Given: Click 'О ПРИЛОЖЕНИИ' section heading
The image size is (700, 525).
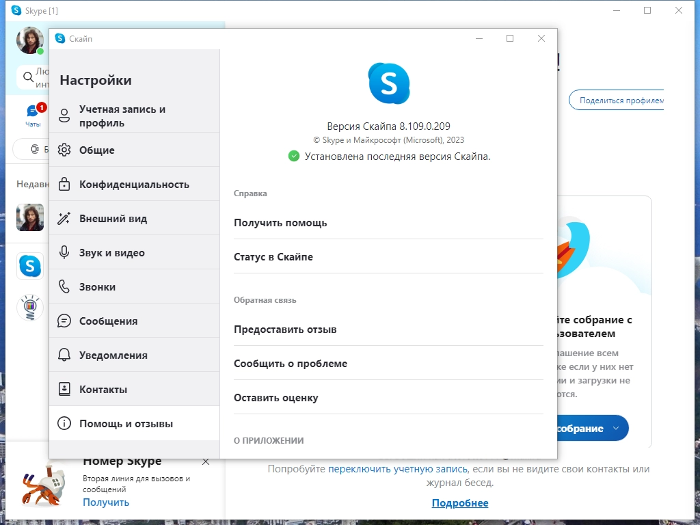Looking at the screenshot, I should [269, 440].
